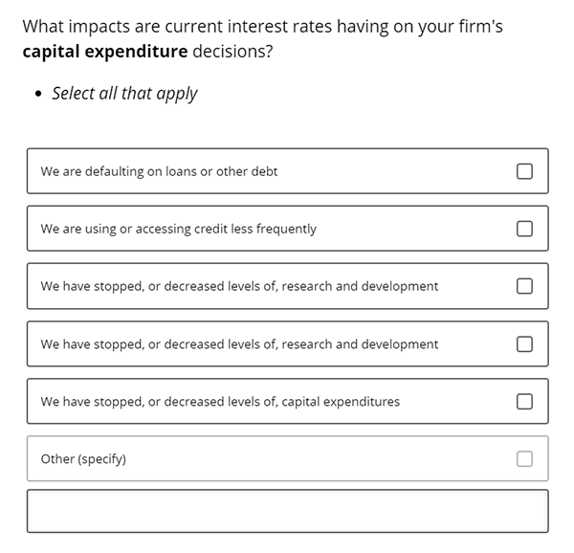574x553 pixels.
Task: Tick the 'accessing credit less frequently' checkbox
Action: [x=524, y=229]
